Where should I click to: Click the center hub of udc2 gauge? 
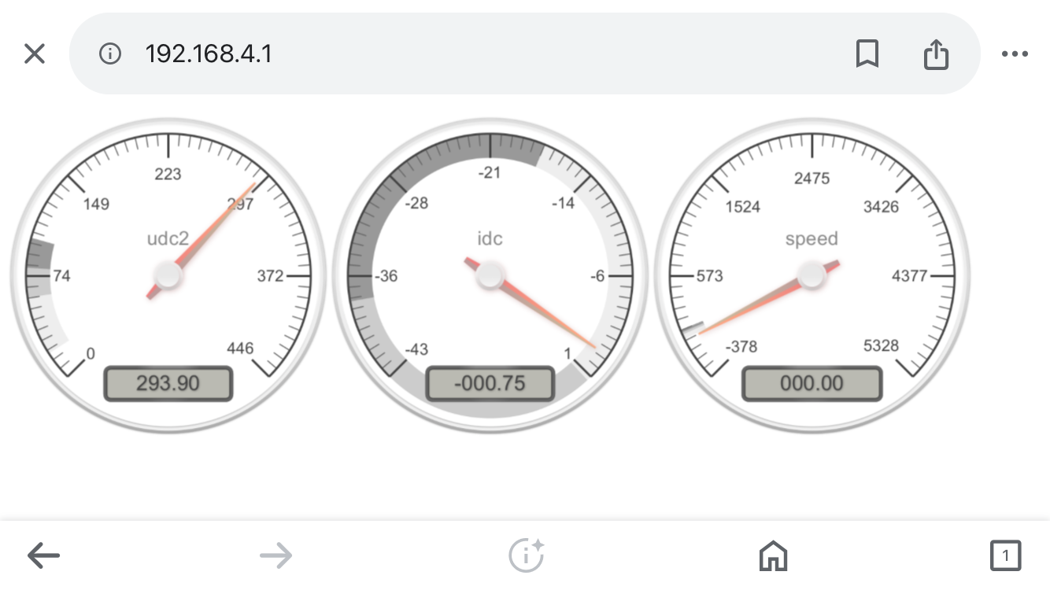(x=168, y=275)
